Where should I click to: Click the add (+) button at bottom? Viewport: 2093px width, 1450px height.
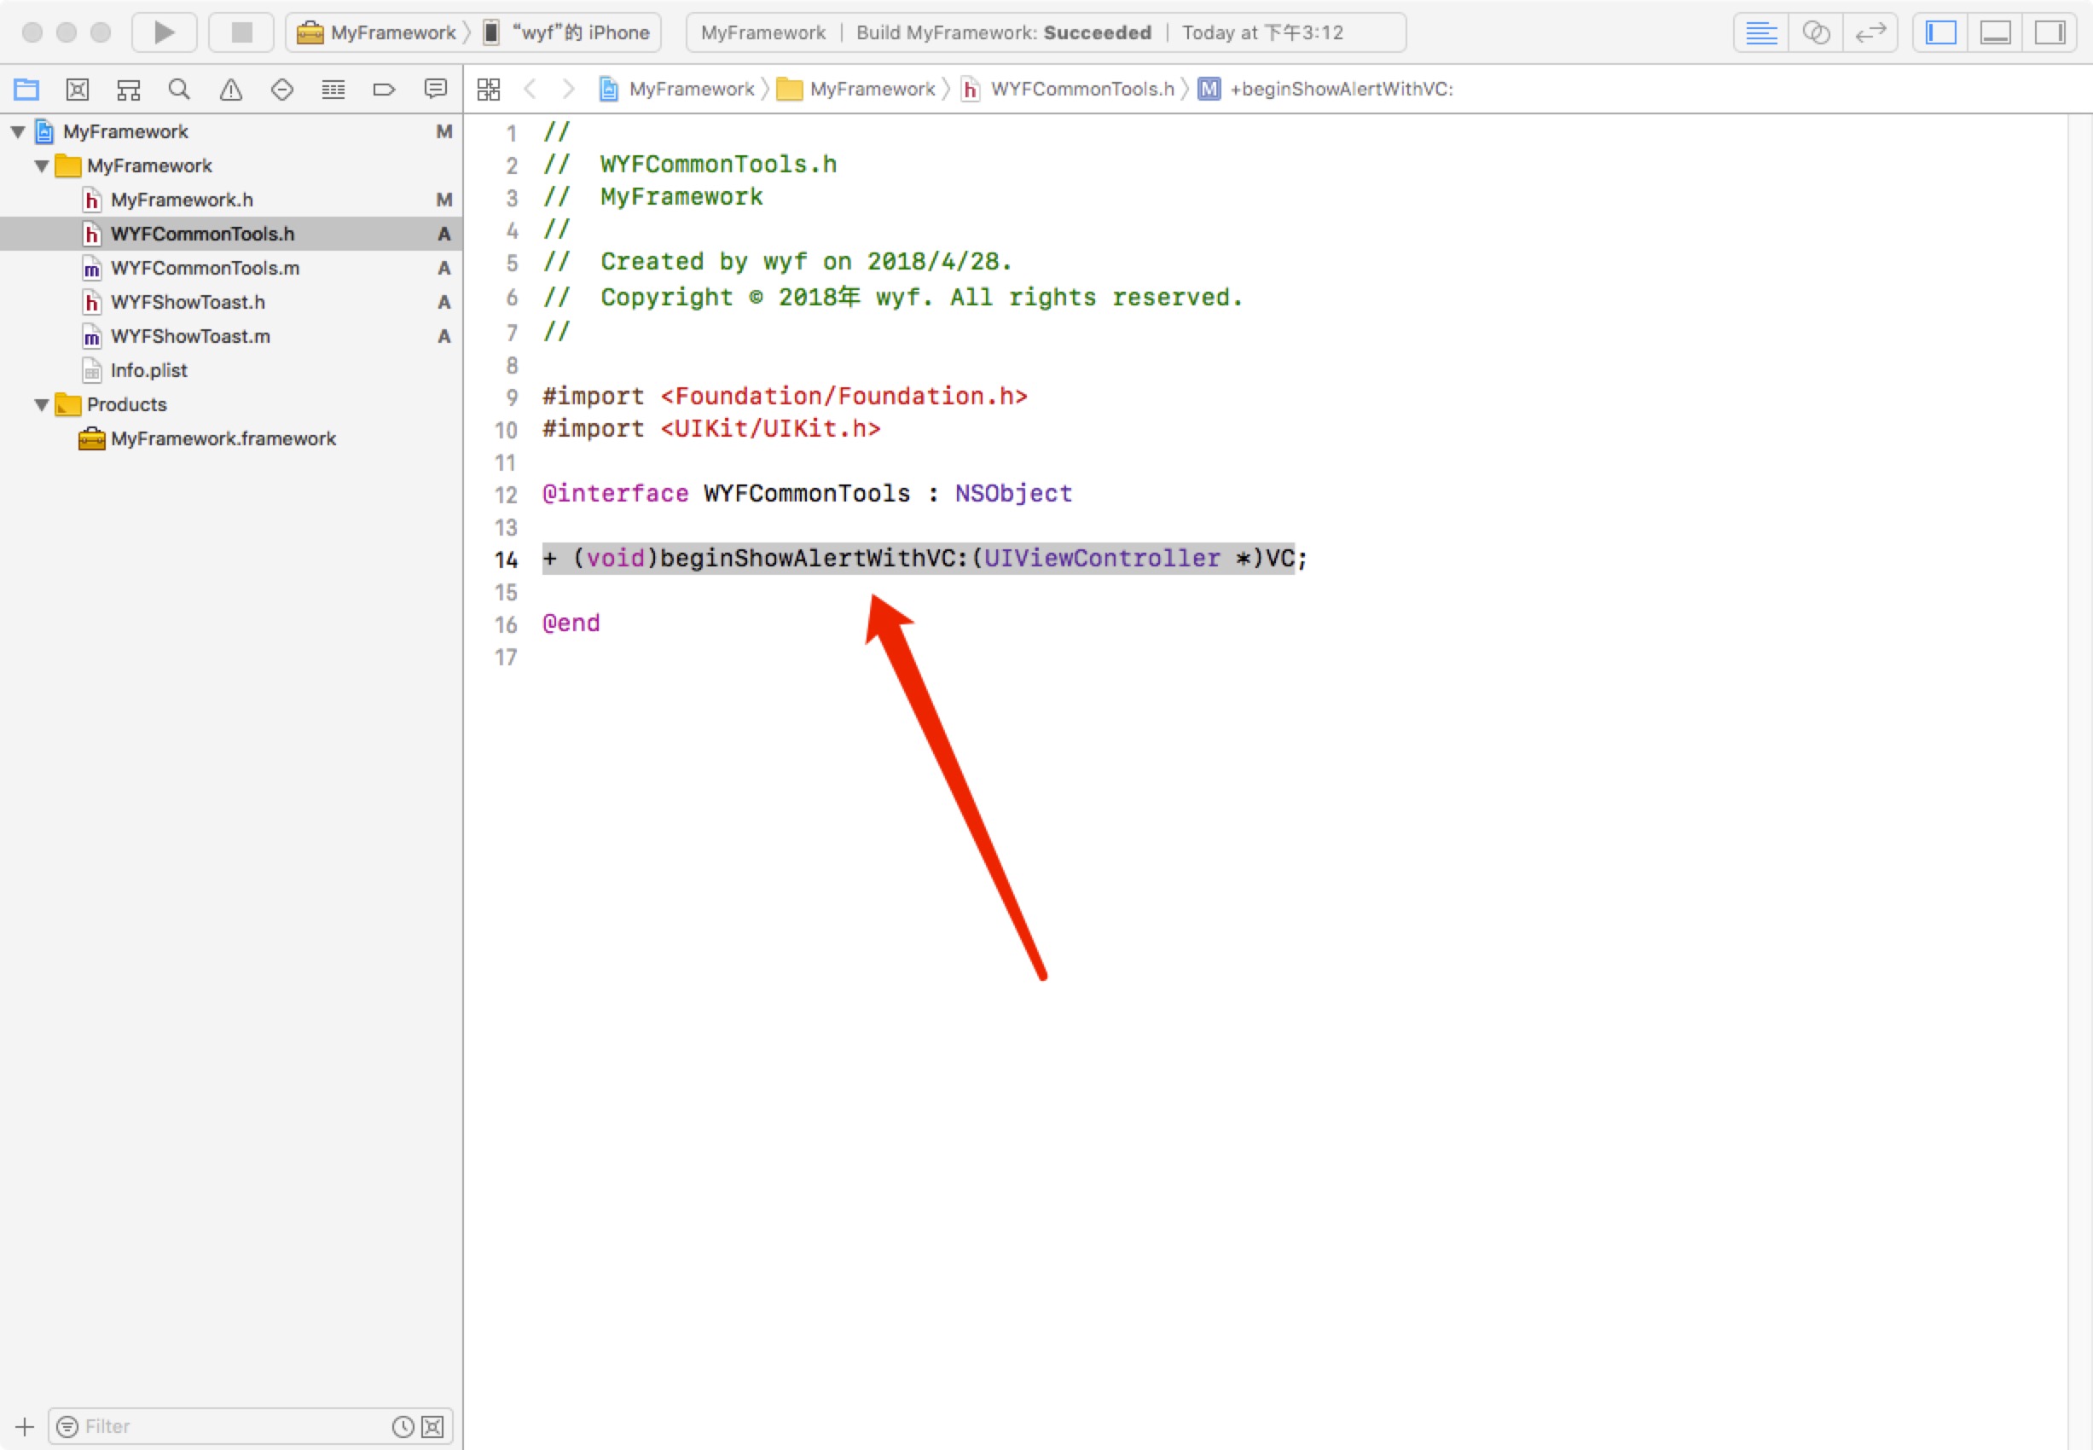[x=25, y=1426]
